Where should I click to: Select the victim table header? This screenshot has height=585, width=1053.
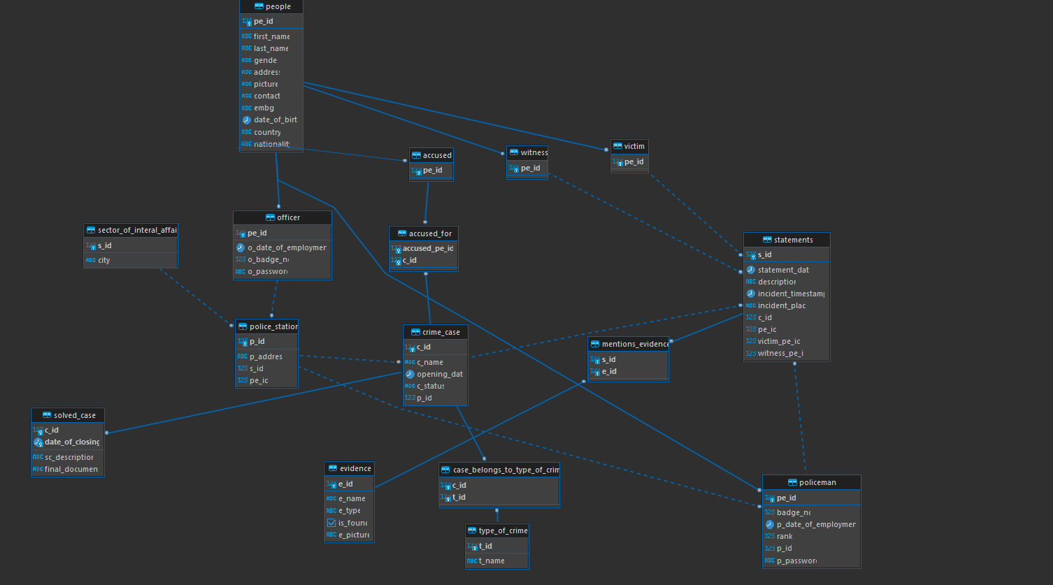coord(629,146)
